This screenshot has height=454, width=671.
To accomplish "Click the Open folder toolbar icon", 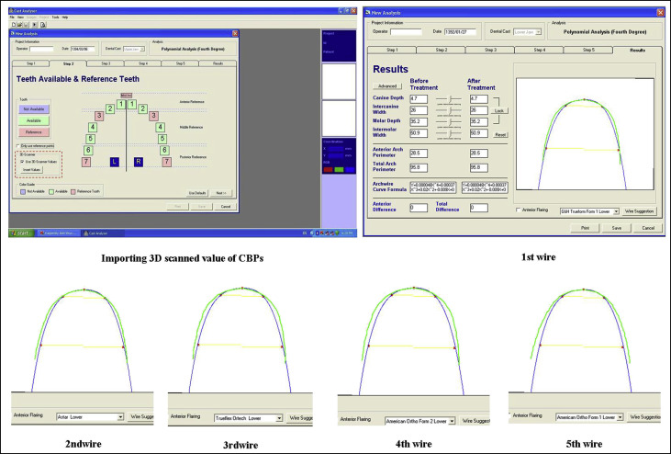I will [x=18, y=23].
